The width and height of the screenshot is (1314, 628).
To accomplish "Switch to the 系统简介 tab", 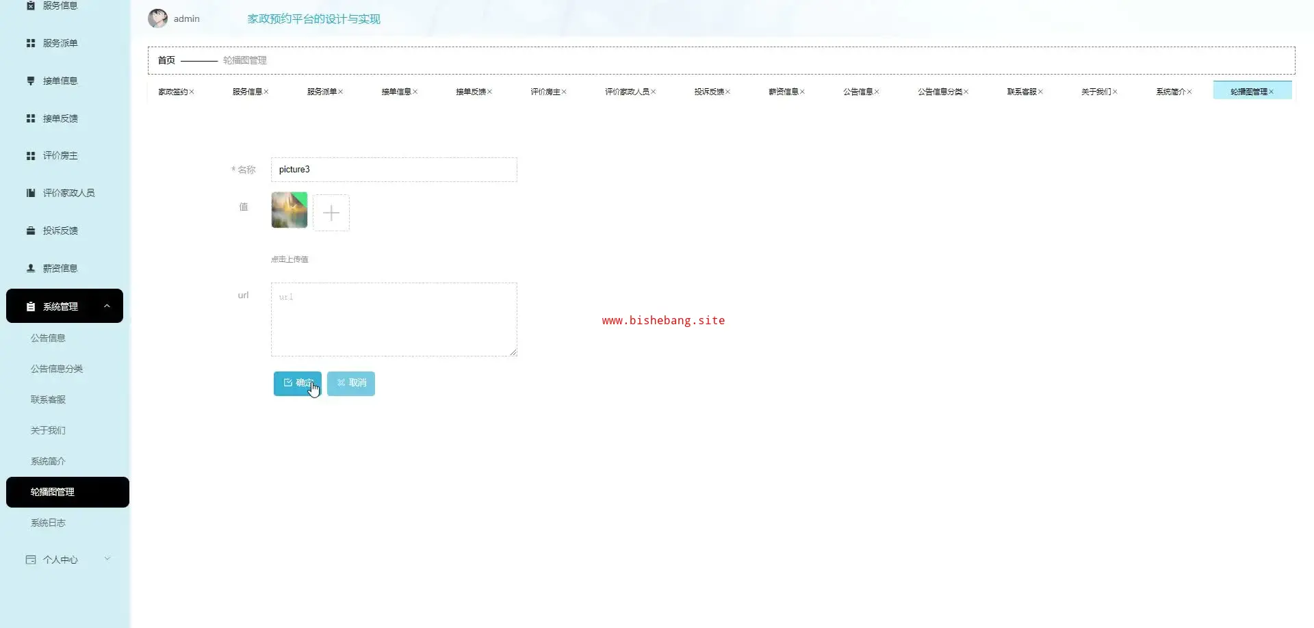I will (1171, 92).
